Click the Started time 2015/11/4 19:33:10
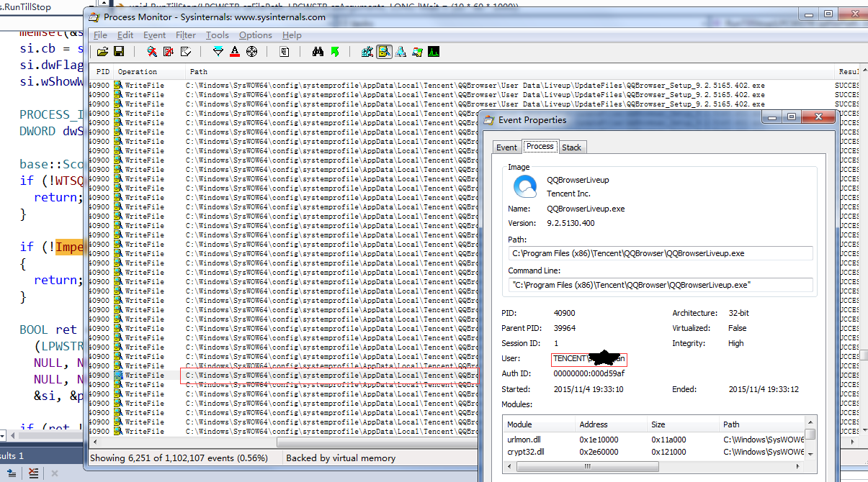The width and height of the screenshot is (868, 482). (589, 389)
